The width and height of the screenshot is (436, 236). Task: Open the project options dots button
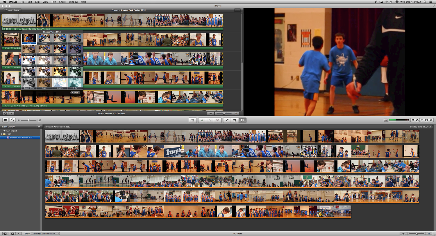pos(237,10)
